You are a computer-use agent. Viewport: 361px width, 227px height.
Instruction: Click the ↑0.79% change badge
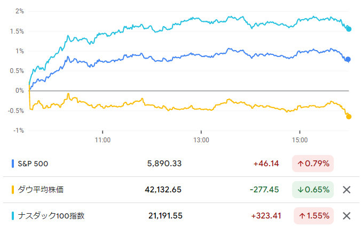(313, 164)
